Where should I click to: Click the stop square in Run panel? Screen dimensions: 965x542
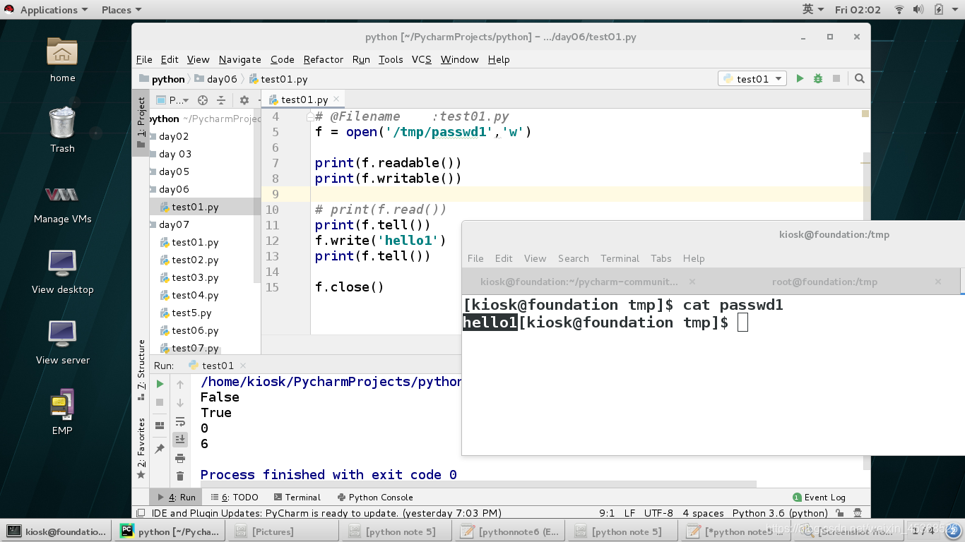(160, 402)
